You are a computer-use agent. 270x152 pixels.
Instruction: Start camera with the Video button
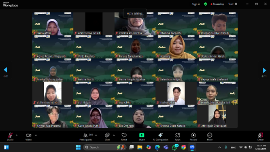coord(29,137)
